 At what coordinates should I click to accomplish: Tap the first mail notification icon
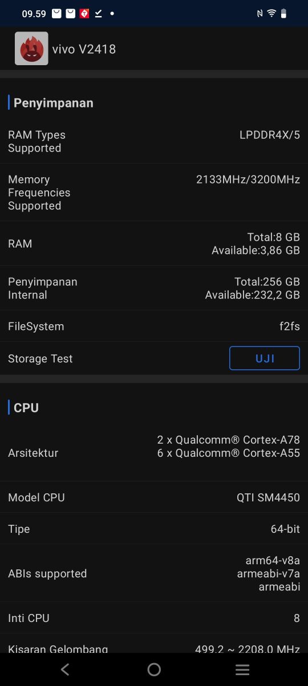point(56,14)
